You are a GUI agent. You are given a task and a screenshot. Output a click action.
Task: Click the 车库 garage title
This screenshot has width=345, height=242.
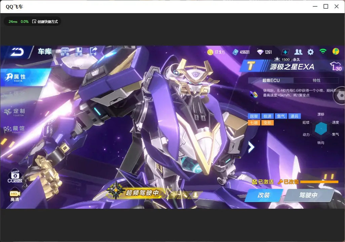[x=45, y=51]
